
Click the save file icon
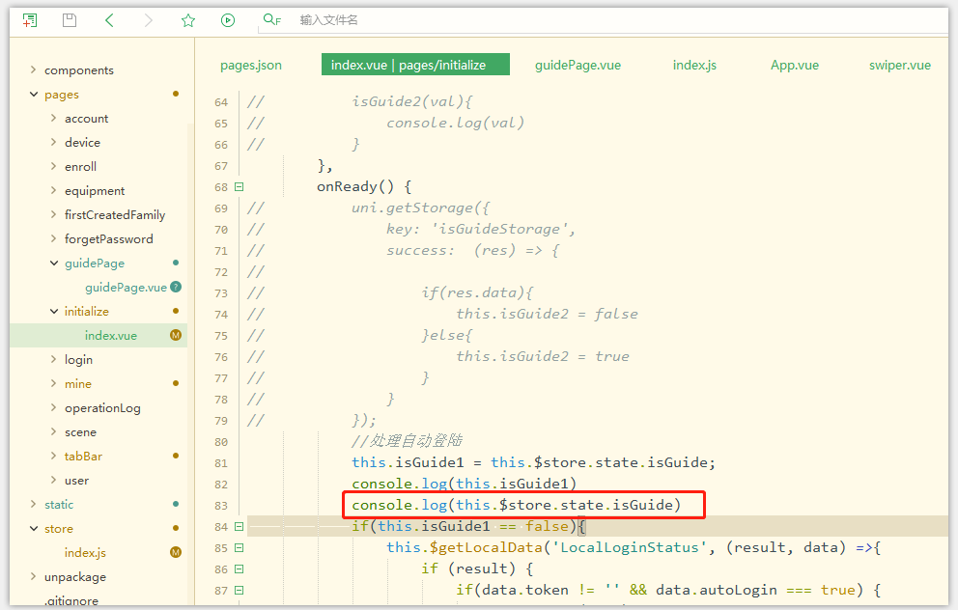point(70,20)
